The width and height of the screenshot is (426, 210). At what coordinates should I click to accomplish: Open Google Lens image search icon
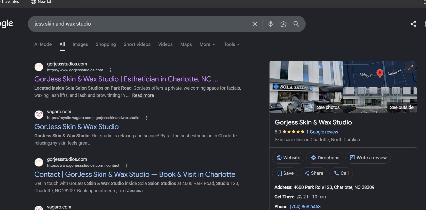pyautogui.click(x=283, y=24)
